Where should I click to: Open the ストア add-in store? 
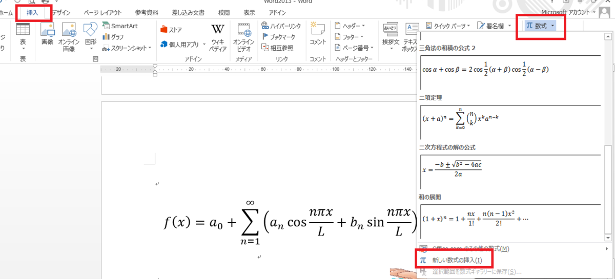[x=171, y=30]
